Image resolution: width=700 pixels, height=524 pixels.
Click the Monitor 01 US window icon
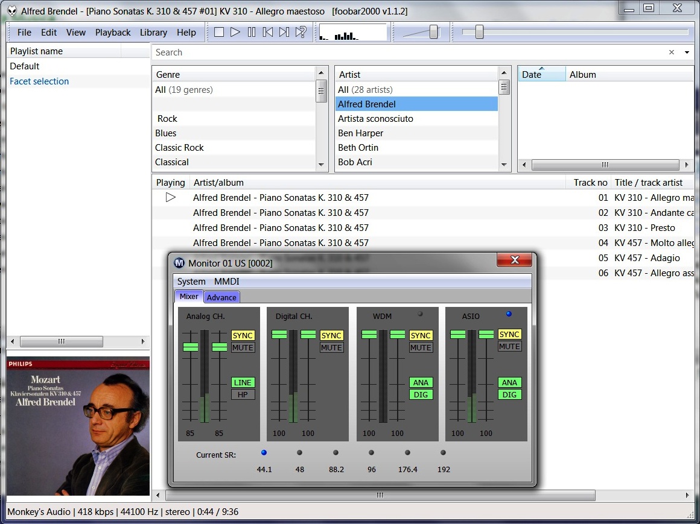(179, 263)
